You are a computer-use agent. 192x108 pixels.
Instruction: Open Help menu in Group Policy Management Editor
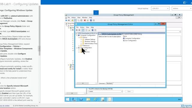(x=92, y=27)
